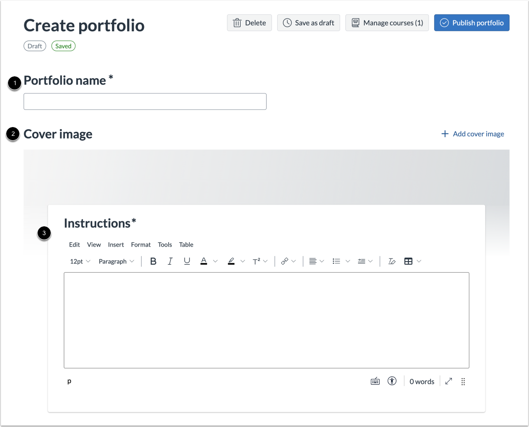Viewport: 529px width, 427px height.
Task: Open the Format menu in the editor
Action: point(140,244)
